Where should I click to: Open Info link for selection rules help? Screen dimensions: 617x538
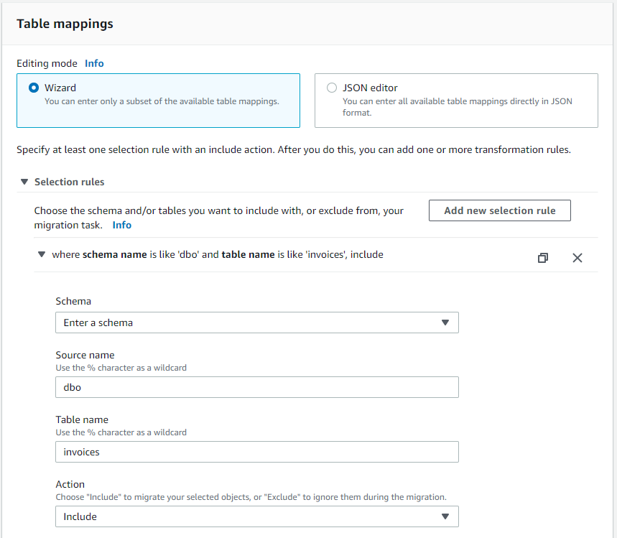point(122,225)
